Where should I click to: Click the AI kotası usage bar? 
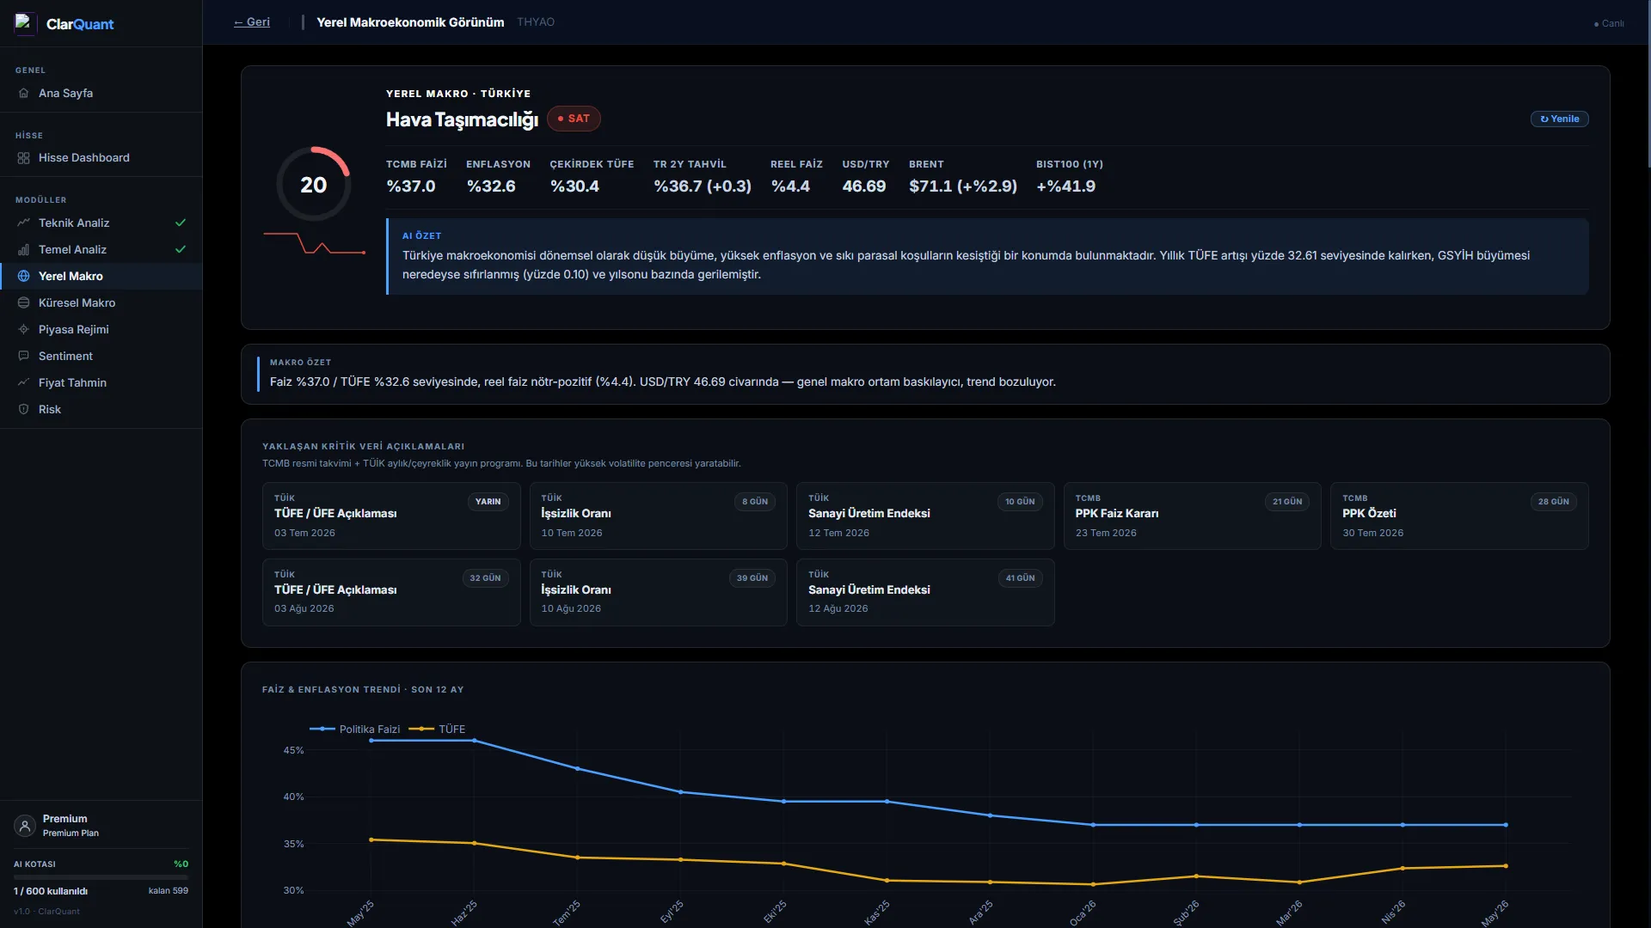101,877
